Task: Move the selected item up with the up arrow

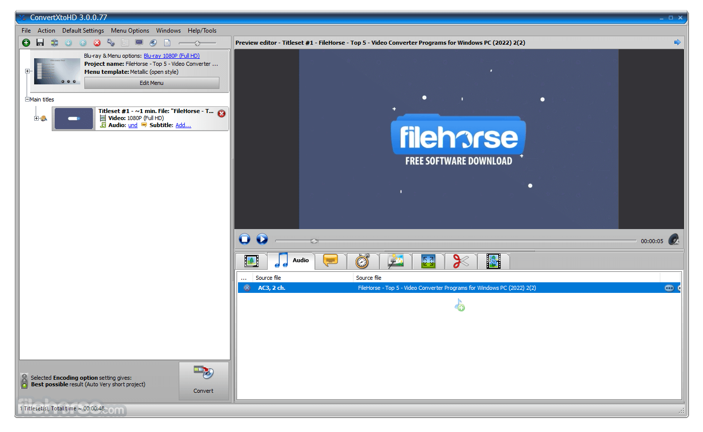Action: click(83, 43)
